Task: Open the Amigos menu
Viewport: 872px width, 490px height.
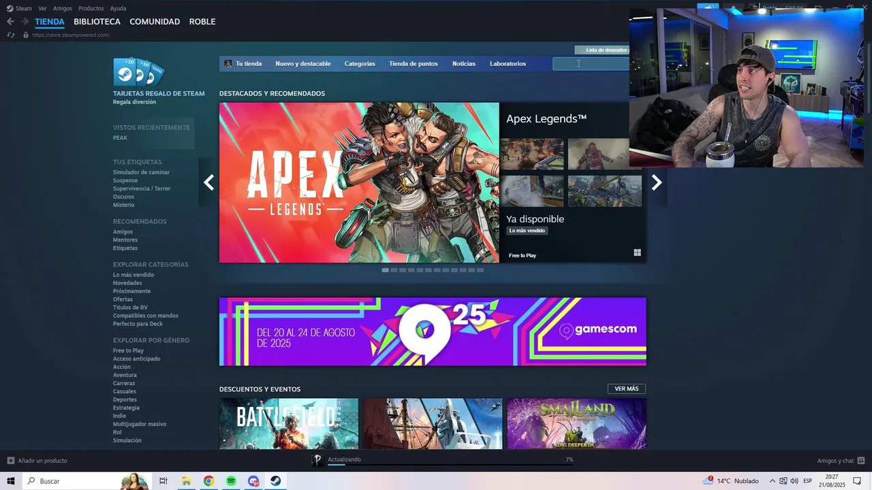Action: click(x=63, y=8)
